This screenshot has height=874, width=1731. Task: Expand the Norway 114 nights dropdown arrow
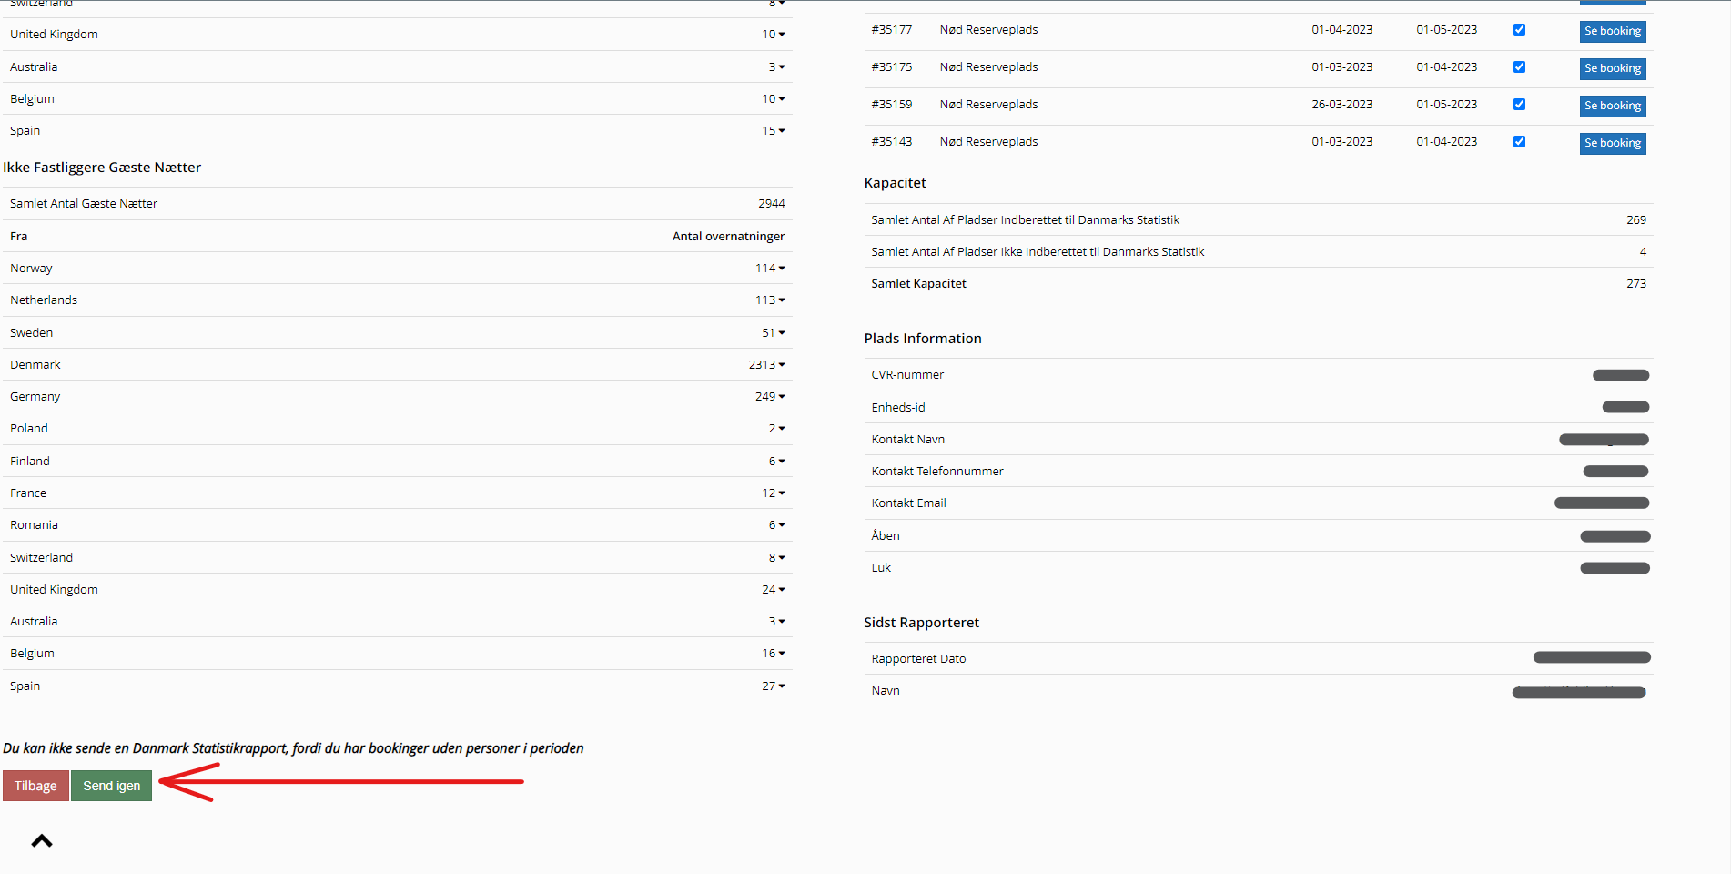[781, 269]
